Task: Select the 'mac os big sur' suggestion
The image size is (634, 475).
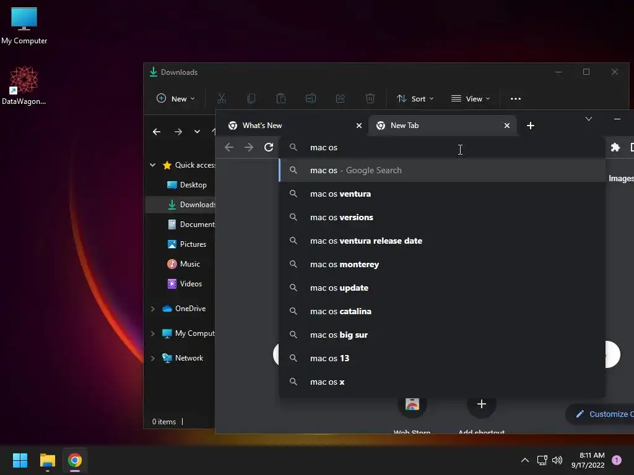Action: [442, 335]
